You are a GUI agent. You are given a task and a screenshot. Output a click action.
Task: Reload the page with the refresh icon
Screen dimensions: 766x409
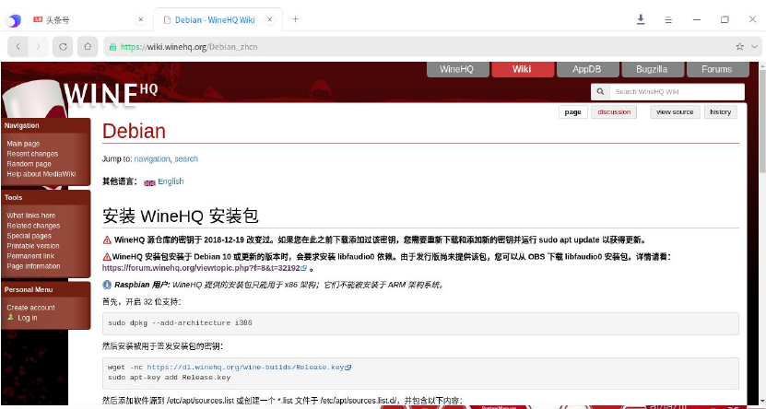[x=63, y=47]
